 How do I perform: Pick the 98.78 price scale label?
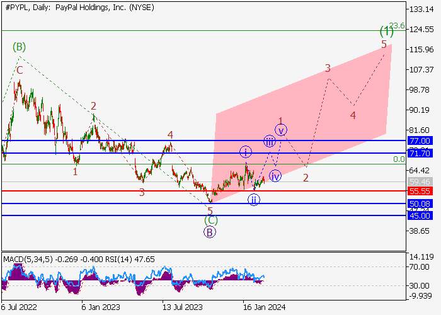tap(419, 89)
